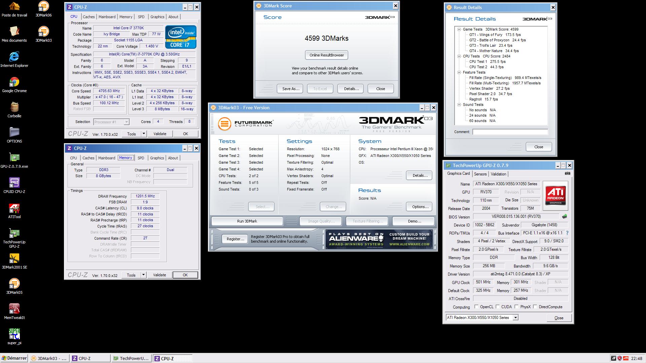The image size is (646, 363).
Task: Click Options button in 3DMark03 Results
Action: point(420,207)
